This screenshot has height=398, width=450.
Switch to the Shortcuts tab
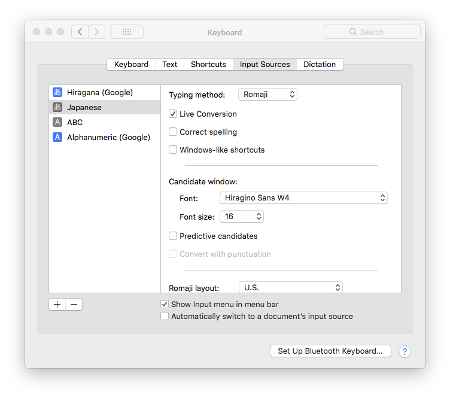(208, 64)
